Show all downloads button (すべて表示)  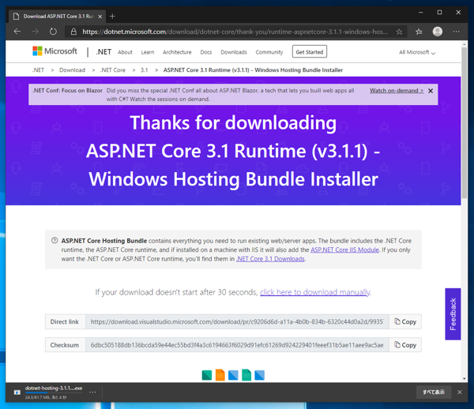click(x=434, y=392)
